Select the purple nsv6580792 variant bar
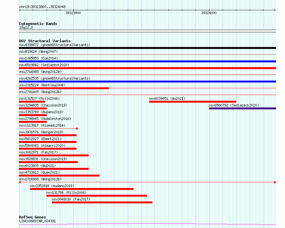The height and width of the screenshot is (228, 285). [242, 108]
